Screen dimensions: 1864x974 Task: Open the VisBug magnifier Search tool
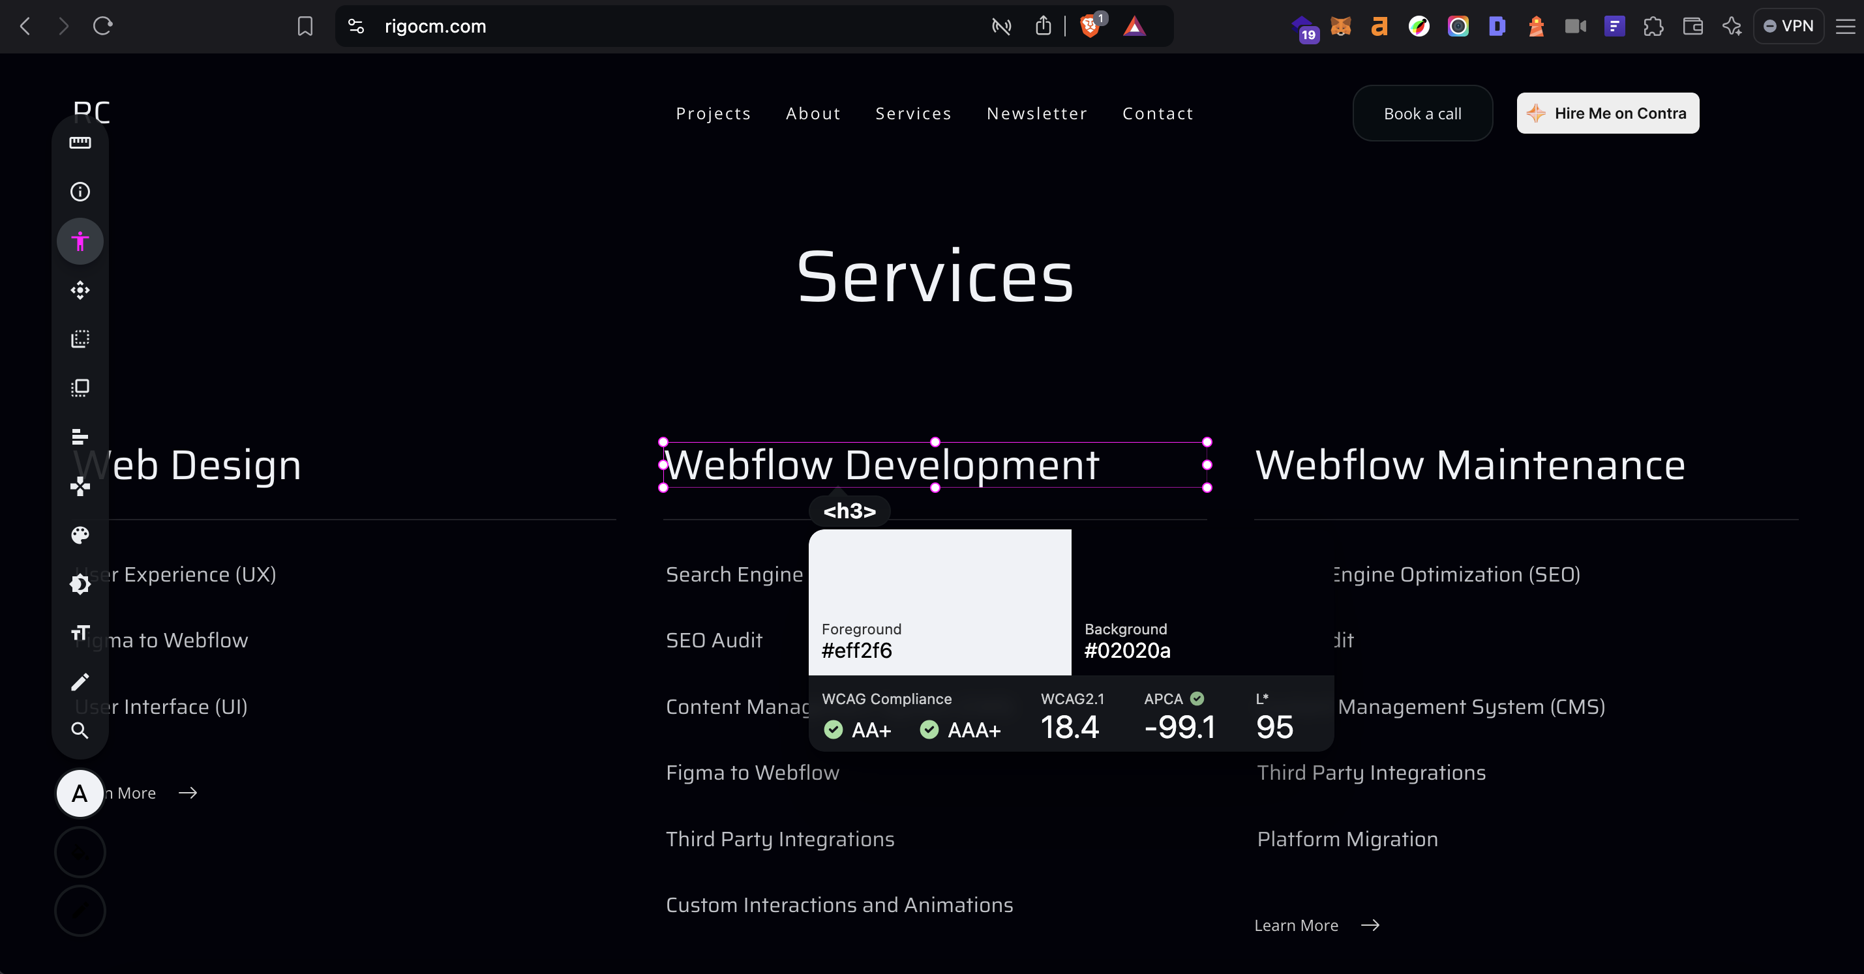point(80,730)
